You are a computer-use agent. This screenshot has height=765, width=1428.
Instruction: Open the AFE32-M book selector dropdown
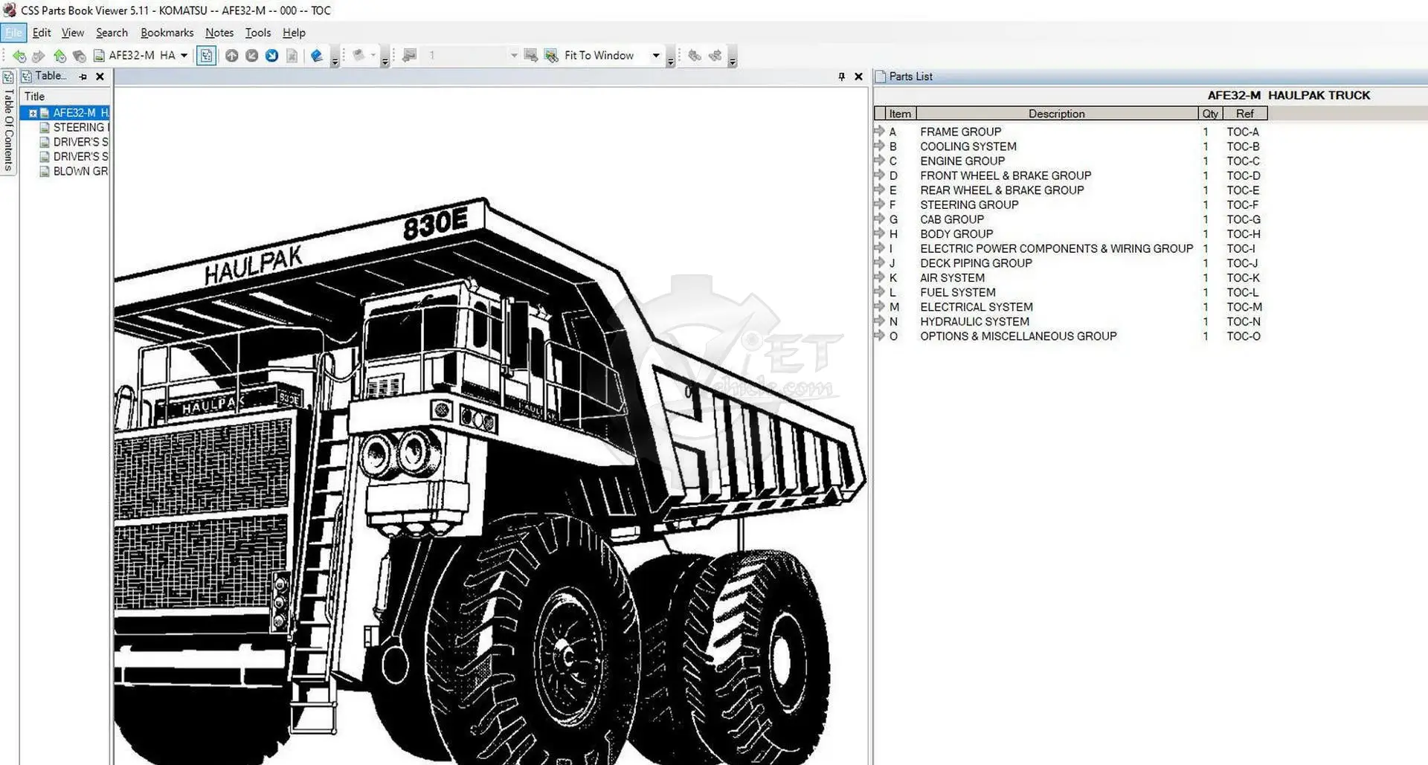coord(184,56)
